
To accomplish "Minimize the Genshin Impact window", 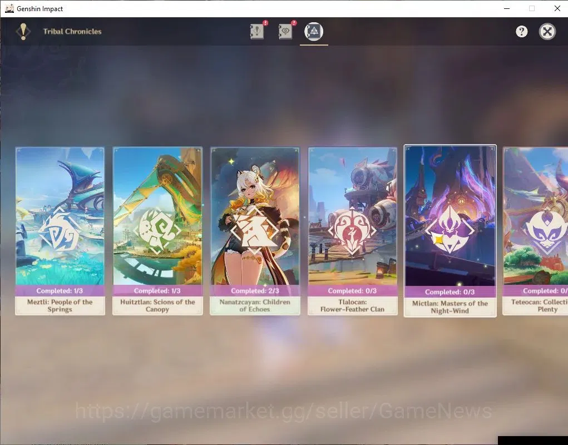I will [507, 8].
